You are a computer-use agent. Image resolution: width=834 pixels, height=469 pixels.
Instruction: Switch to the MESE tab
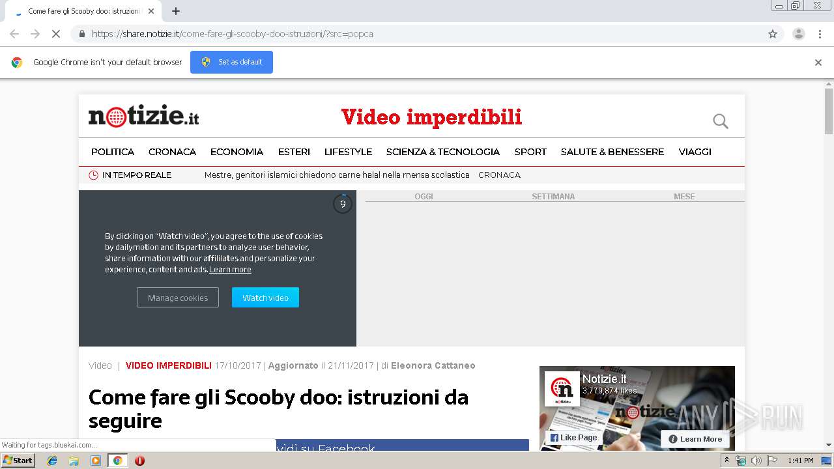point(684,196)
